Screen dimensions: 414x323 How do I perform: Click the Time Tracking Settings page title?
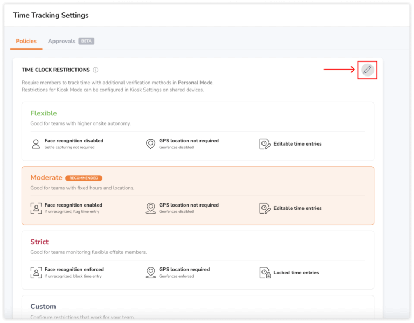click(51, 15)
